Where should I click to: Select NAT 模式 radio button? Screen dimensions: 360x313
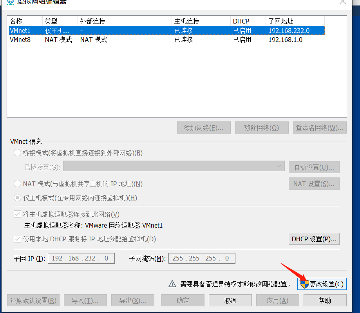18,184
